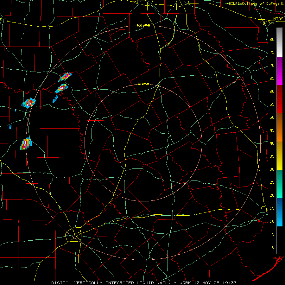This screenshot has height=285, width=285.
Task: Click the [kg/m2] units label
Action: pos(266,22)
